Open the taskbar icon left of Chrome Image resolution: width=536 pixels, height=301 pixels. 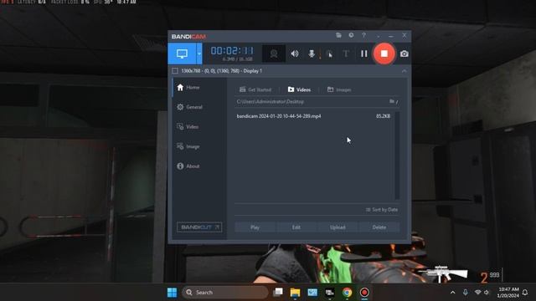click(329, 293)
